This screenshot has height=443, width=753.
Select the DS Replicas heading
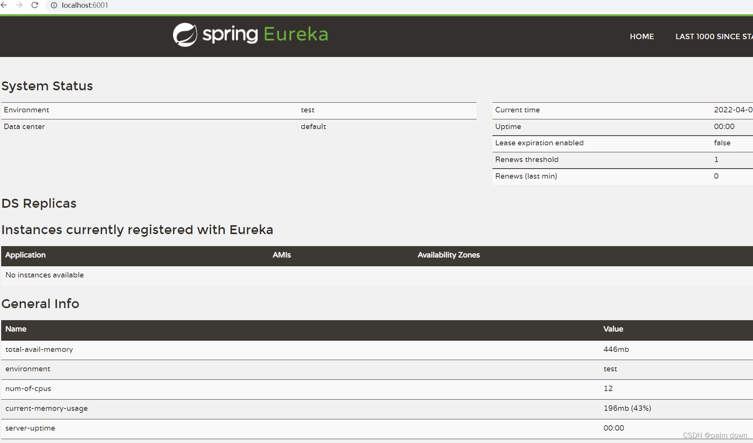point(39,203)
